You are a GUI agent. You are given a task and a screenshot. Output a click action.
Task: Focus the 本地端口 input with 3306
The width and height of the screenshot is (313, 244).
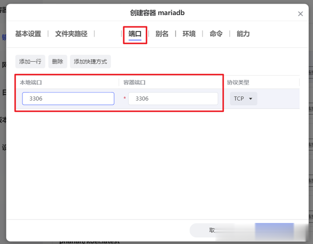pos(68,99)
